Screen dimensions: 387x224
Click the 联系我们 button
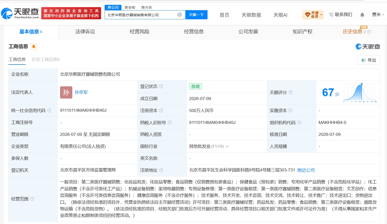[x=340, y=15]
